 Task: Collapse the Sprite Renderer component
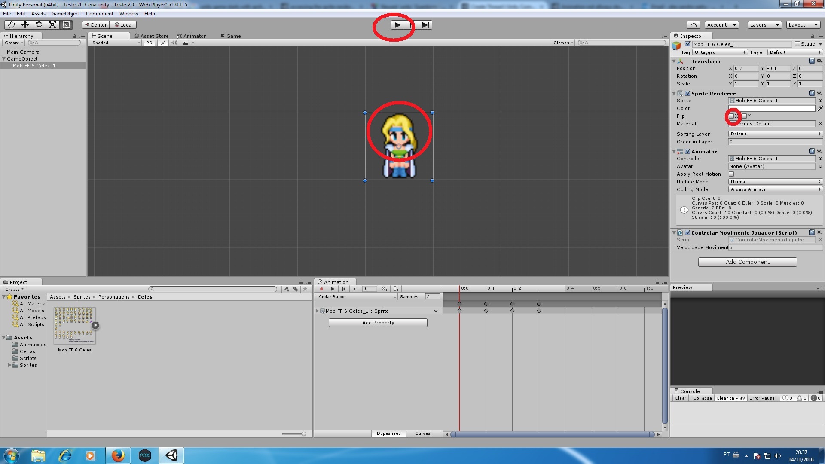tap(673, 93)
